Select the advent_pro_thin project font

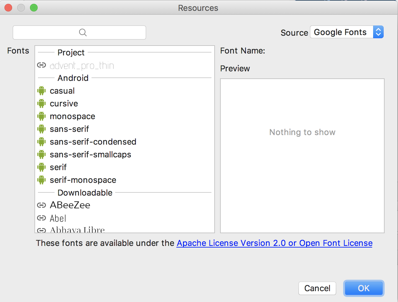tap(82, 65)
